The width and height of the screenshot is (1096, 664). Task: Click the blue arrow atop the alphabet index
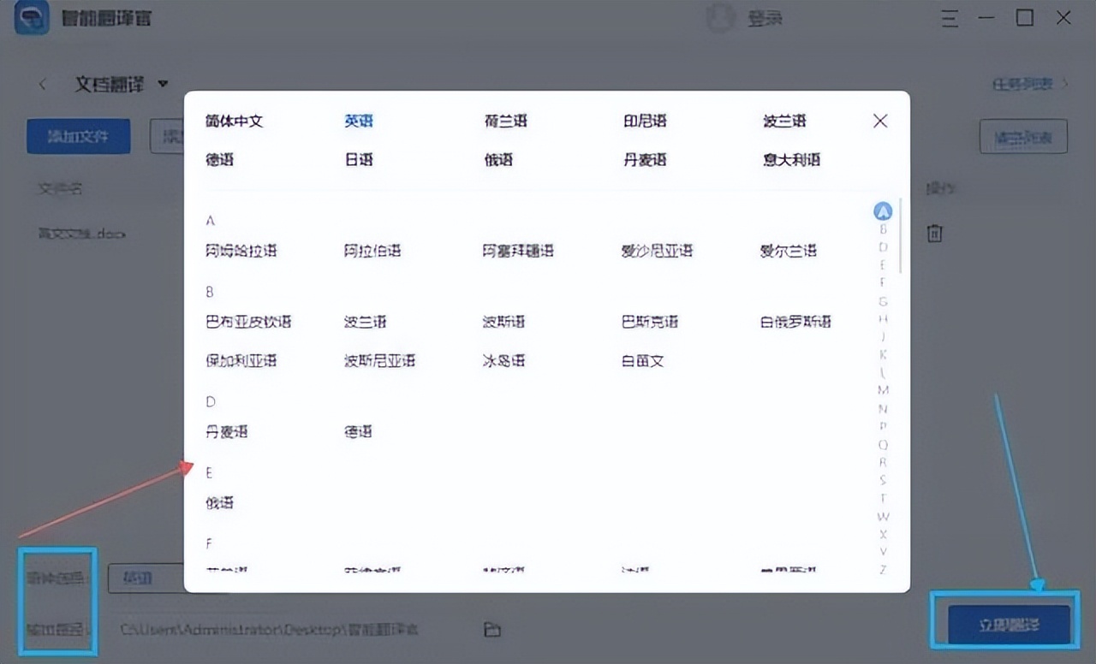point(883,210)
